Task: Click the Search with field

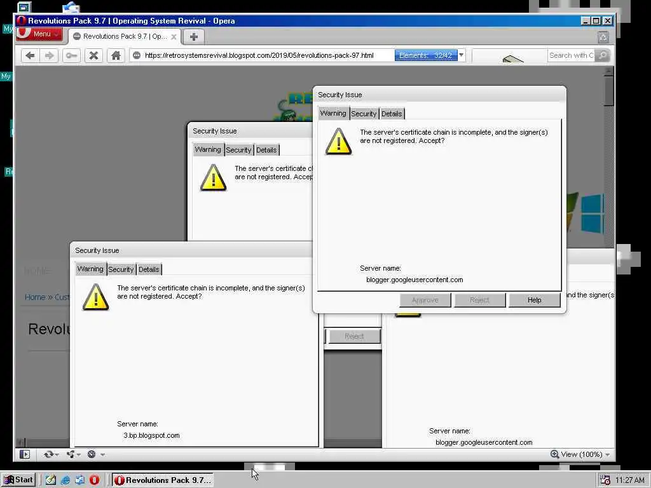Action: (x=572, y=55)
